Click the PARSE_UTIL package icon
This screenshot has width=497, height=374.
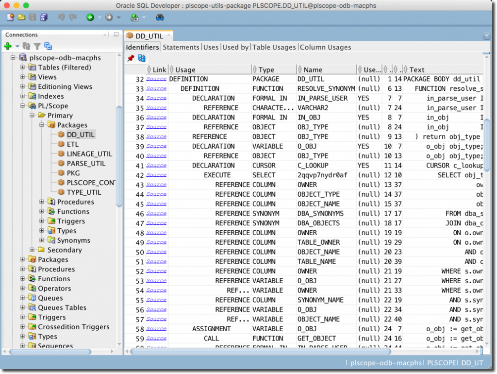pyautogui.click(x=61, y=163)
